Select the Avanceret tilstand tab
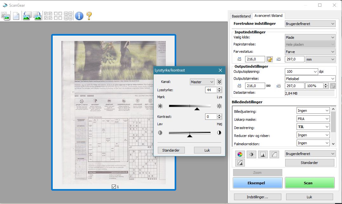 [268, 16]
